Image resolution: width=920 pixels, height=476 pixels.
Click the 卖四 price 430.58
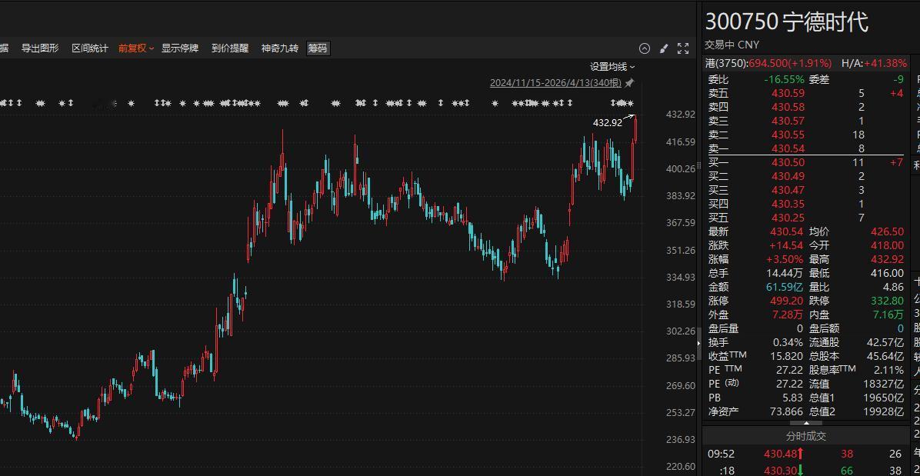788,108
